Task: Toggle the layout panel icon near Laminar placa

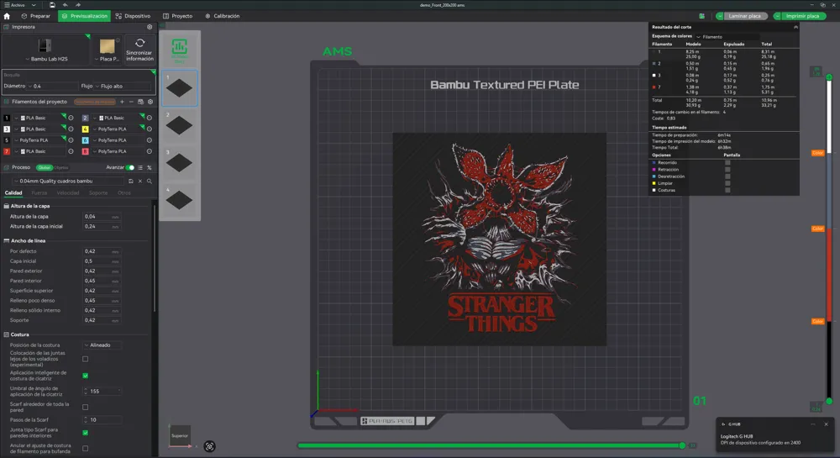Action: (x=701, y=16)
